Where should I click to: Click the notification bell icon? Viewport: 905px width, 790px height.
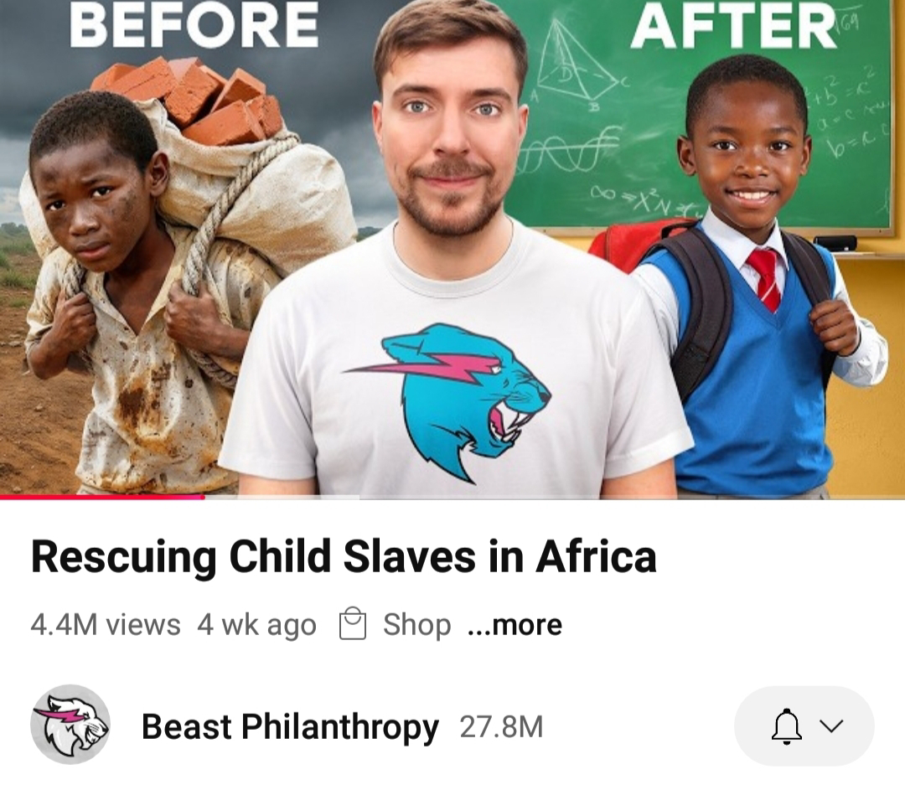[787, 726]
